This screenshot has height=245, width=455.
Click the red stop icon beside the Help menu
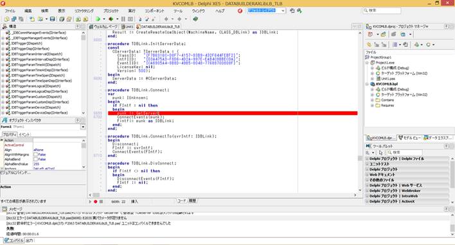tap(240, 11)
